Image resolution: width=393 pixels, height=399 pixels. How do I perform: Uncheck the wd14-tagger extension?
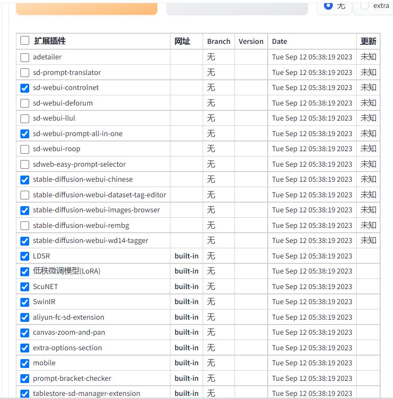point(25,241)
